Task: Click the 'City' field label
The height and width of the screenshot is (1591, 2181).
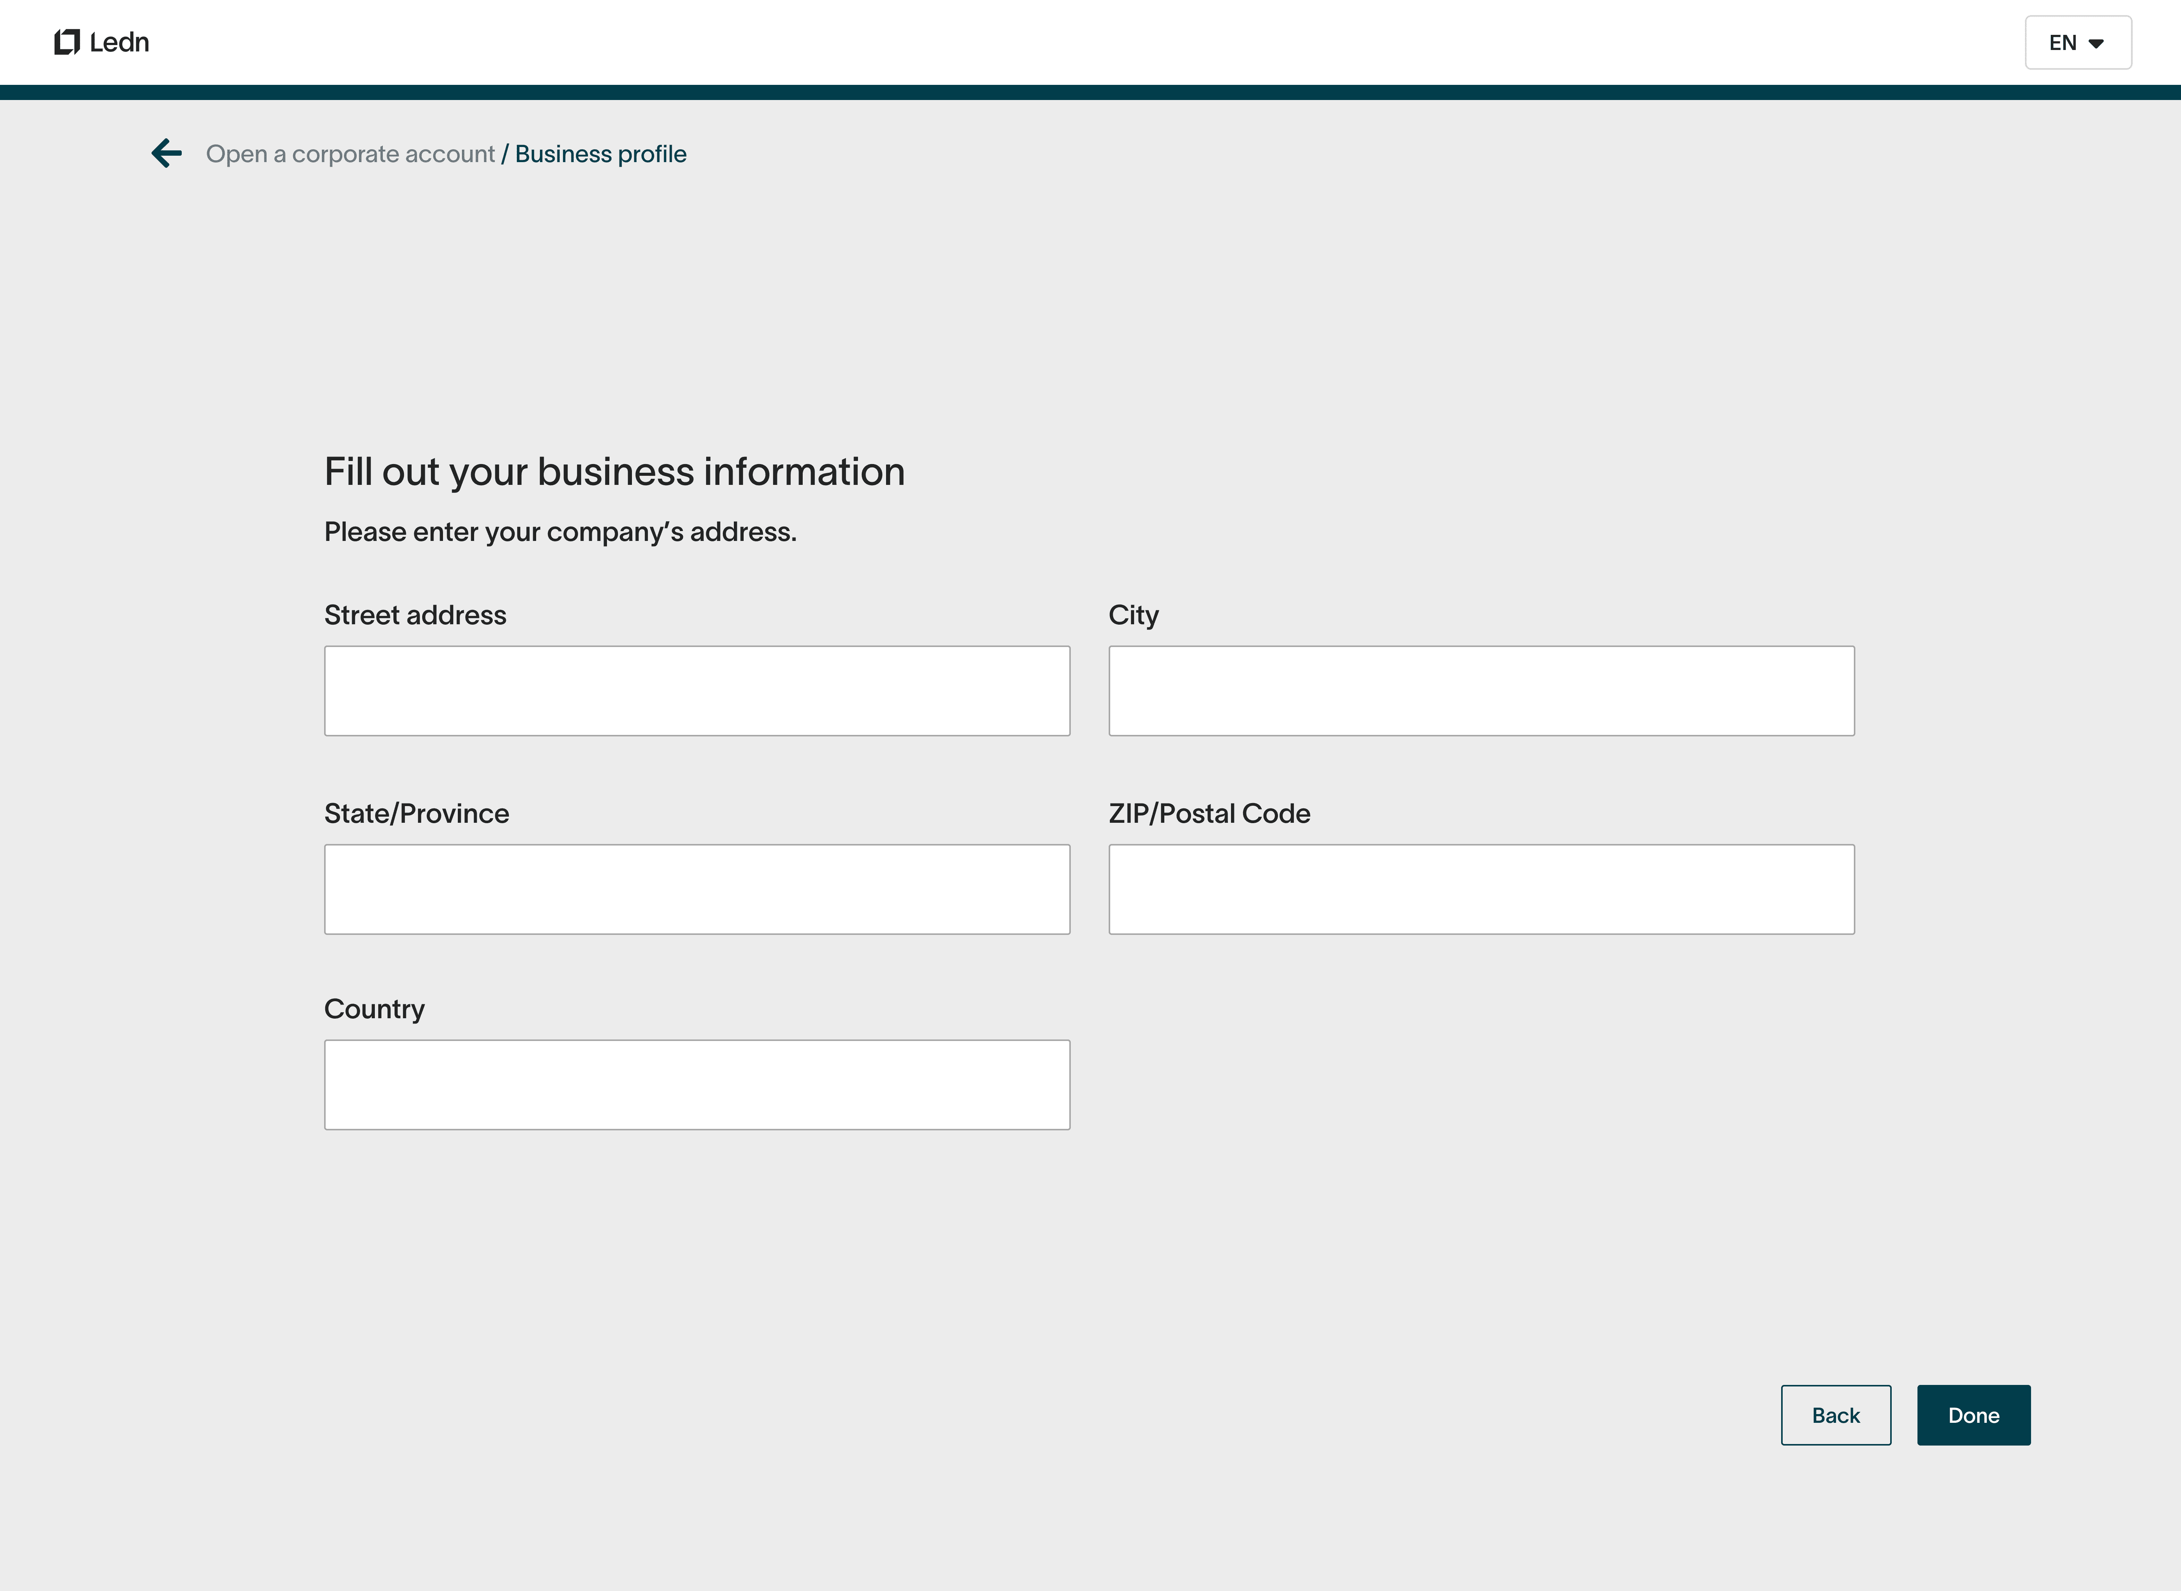Action: point(1133,614)
